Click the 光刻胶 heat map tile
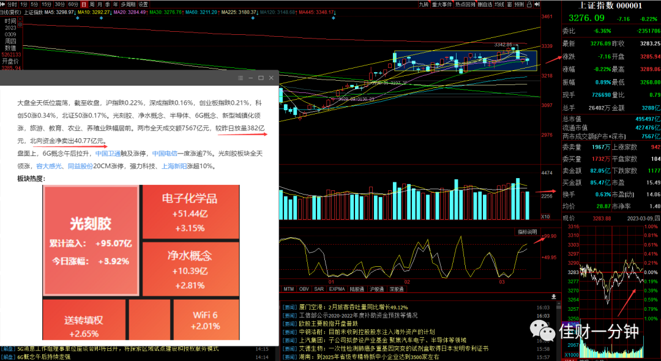Viewport: 661px width, 361px height. click(91, 240)
